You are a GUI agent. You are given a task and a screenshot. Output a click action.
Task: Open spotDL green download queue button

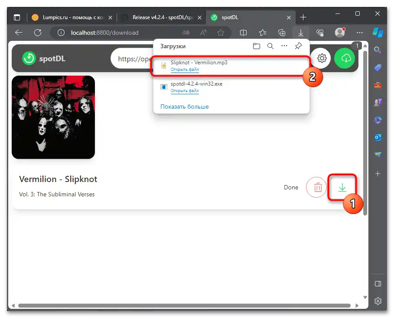[x=344, y=58]
